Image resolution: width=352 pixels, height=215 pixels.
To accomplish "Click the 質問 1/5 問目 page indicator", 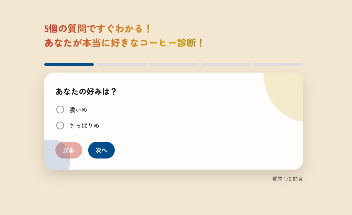I will 287,178.
